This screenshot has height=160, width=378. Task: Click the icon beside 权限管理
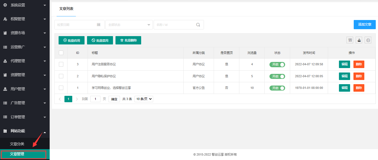(5, 19)
